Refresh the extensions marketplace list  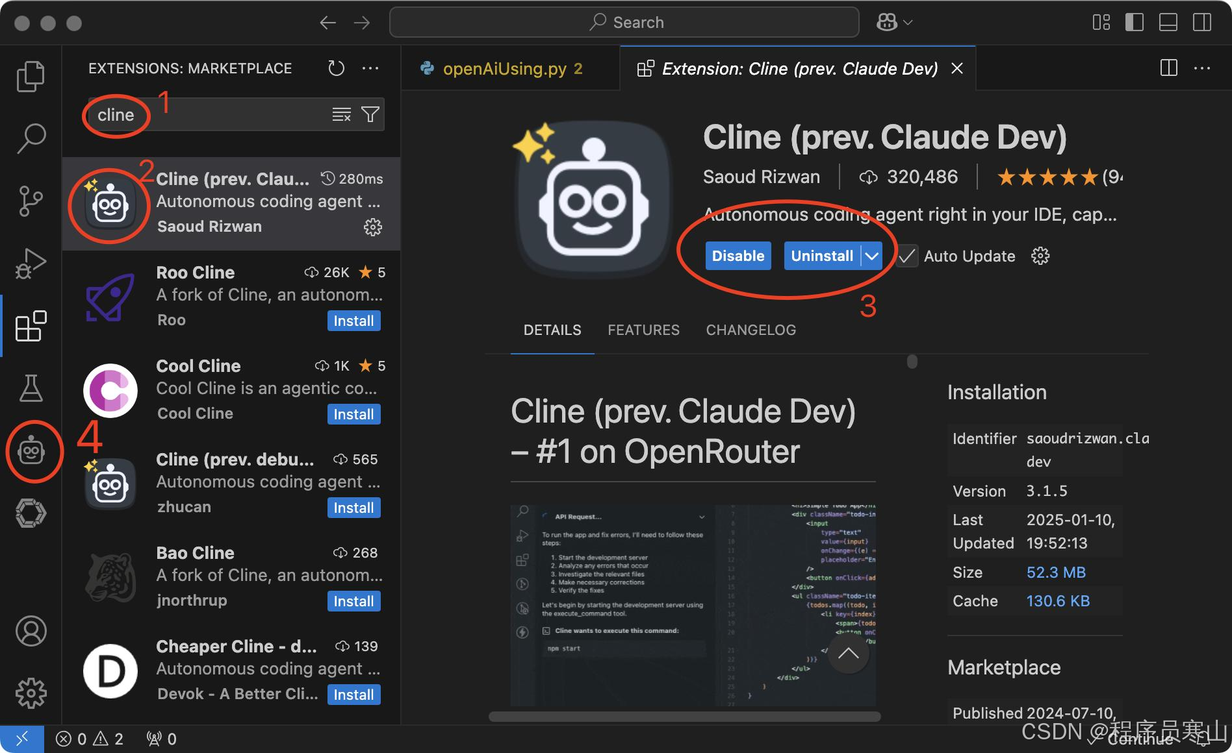336,68
